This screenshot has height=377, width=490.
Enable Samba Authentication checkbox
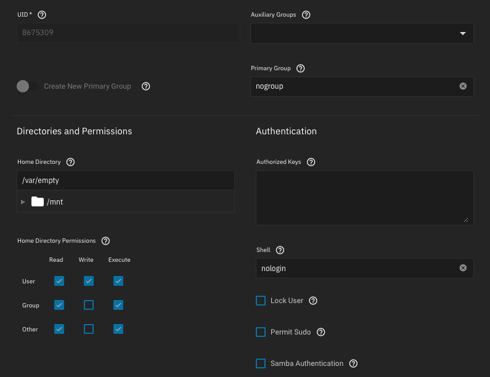pos(261,363)
